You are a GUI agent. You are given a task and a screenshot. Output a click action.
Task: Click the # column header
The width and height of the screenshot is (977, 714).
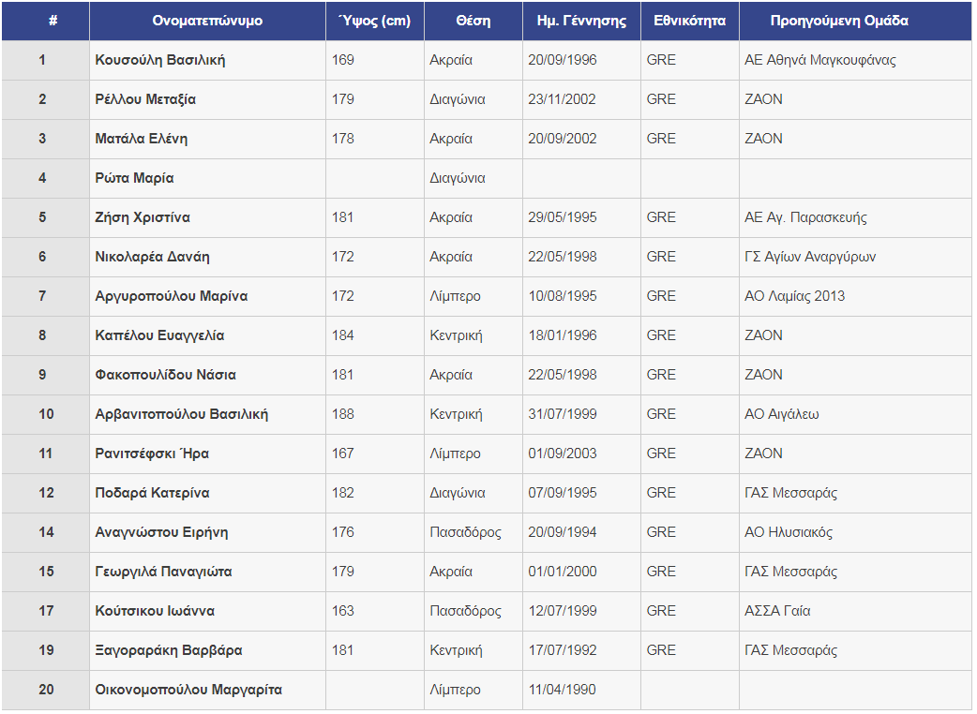click(46, 22)
